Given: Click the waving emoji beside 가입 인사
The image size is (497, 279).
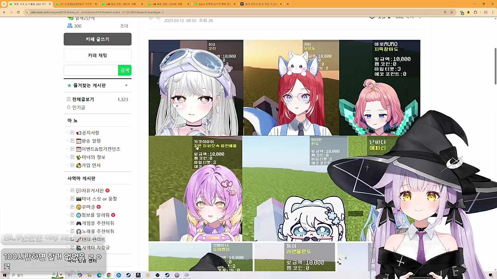Looking at the screenshot, I should pyautogui.click(x=79, y=165).
